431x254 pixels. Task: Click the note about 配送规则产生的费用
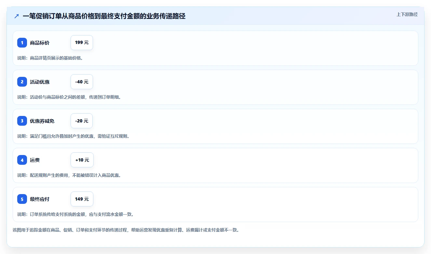[x=69, y=175]
